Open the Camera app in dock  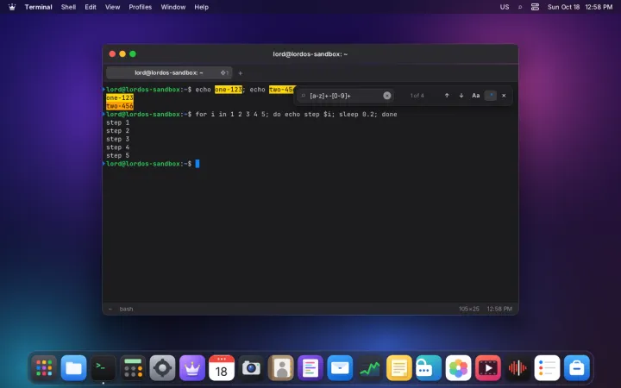(x=251, y=368)
